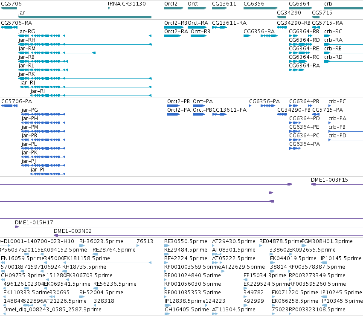Open the CG6356-RA transcript label
363x316 pixels.
pos(259,32)
